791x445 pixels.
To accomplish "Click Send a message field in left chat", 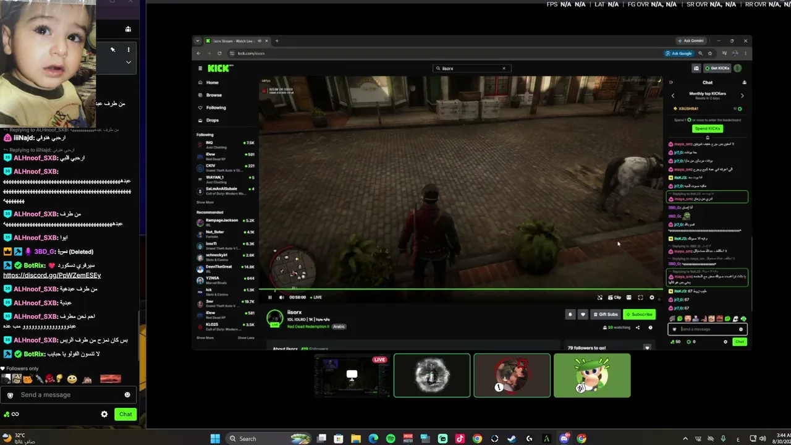I will (x=68, y=395).
